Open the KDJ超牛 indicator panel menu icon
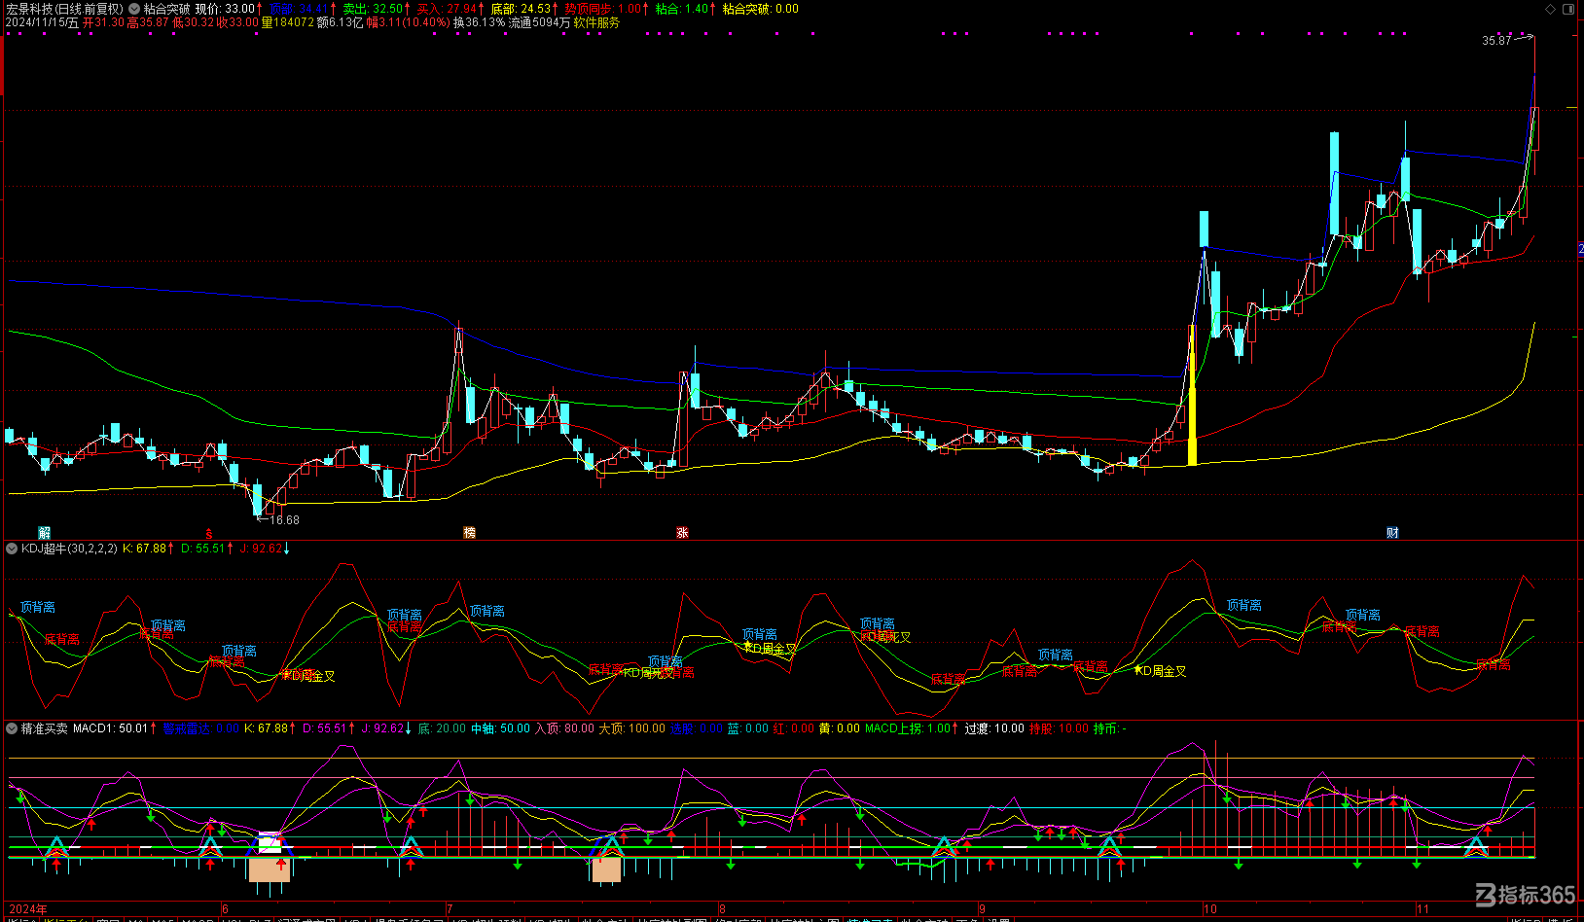 coord(12,549)
